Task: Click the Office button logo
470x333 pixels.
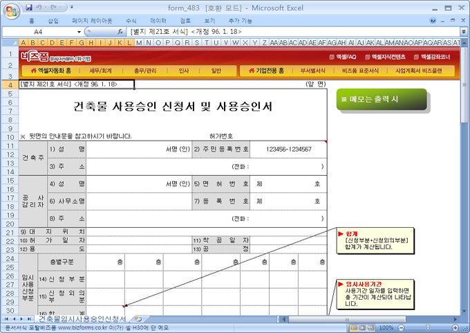Action: 11,11
